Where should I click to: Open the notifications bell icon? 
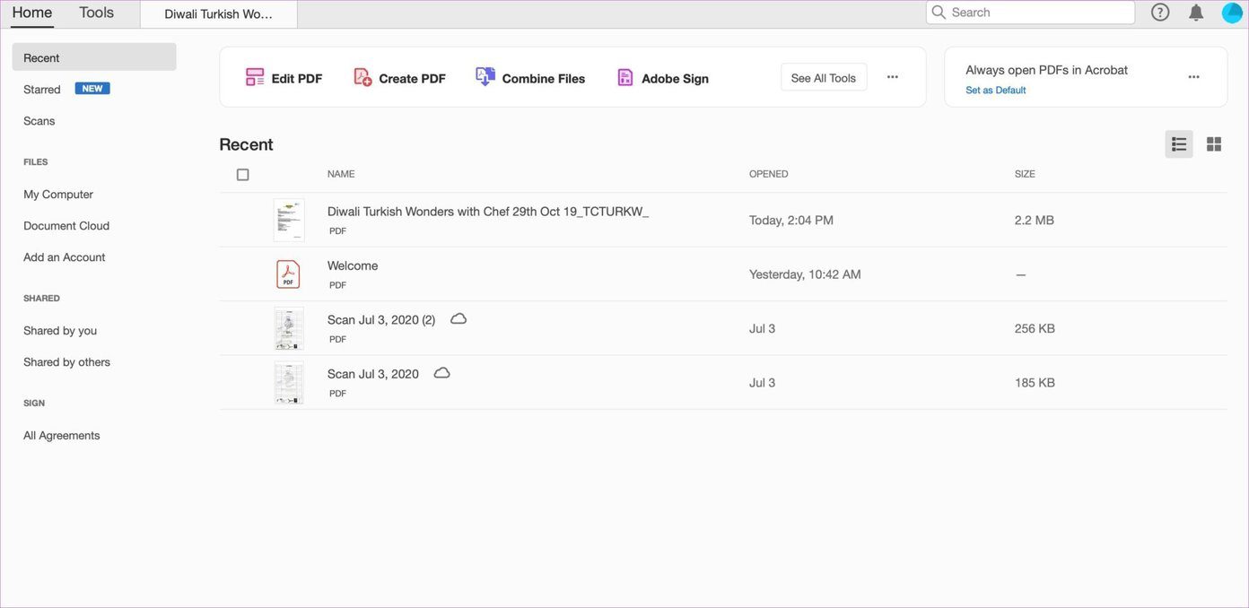(x=1196, y=13)
